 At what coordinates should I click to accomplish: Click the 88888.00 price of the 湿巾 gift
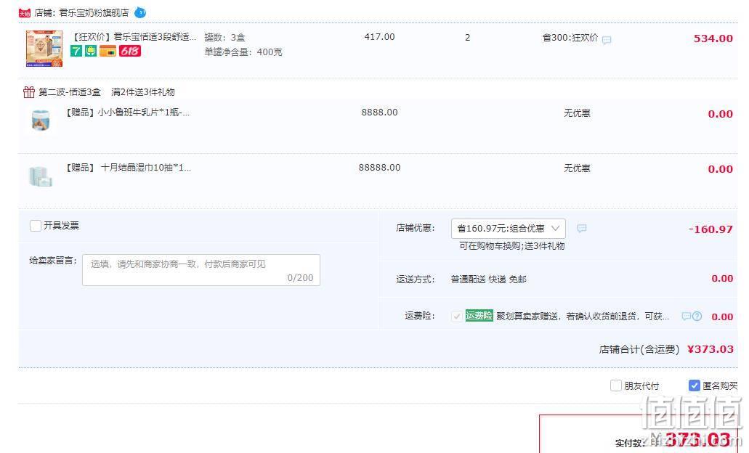(x=379, y=168)
